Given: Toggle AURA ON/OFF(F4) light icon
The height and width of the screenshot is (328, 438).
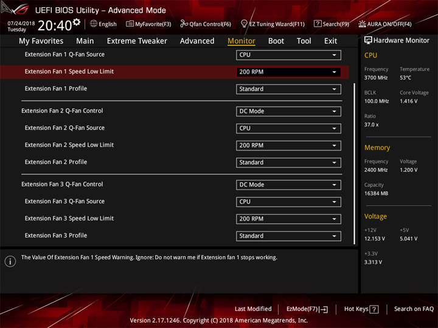Looking at the screenshot, I should [362, 24].
